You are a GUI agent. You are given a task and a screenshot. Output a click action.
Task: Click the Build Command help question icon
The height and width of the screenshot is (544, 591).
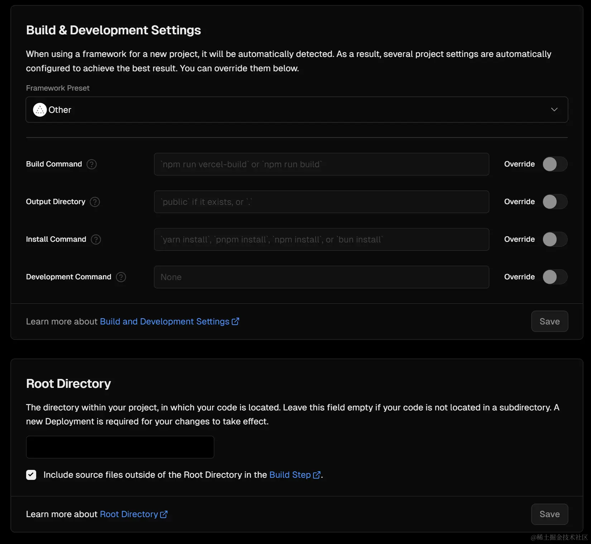coord(92,164)
